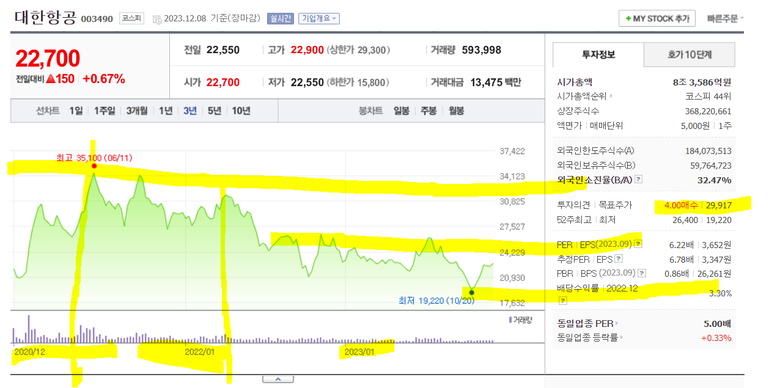Click the MY STOCK 추가 button
The height and width of the screenshot is (388, 772).
click(657, 19)
